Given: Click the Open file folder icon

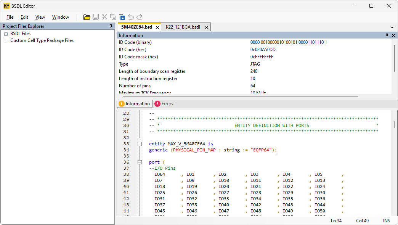Looking at the screenshot, I should point(87,17).
